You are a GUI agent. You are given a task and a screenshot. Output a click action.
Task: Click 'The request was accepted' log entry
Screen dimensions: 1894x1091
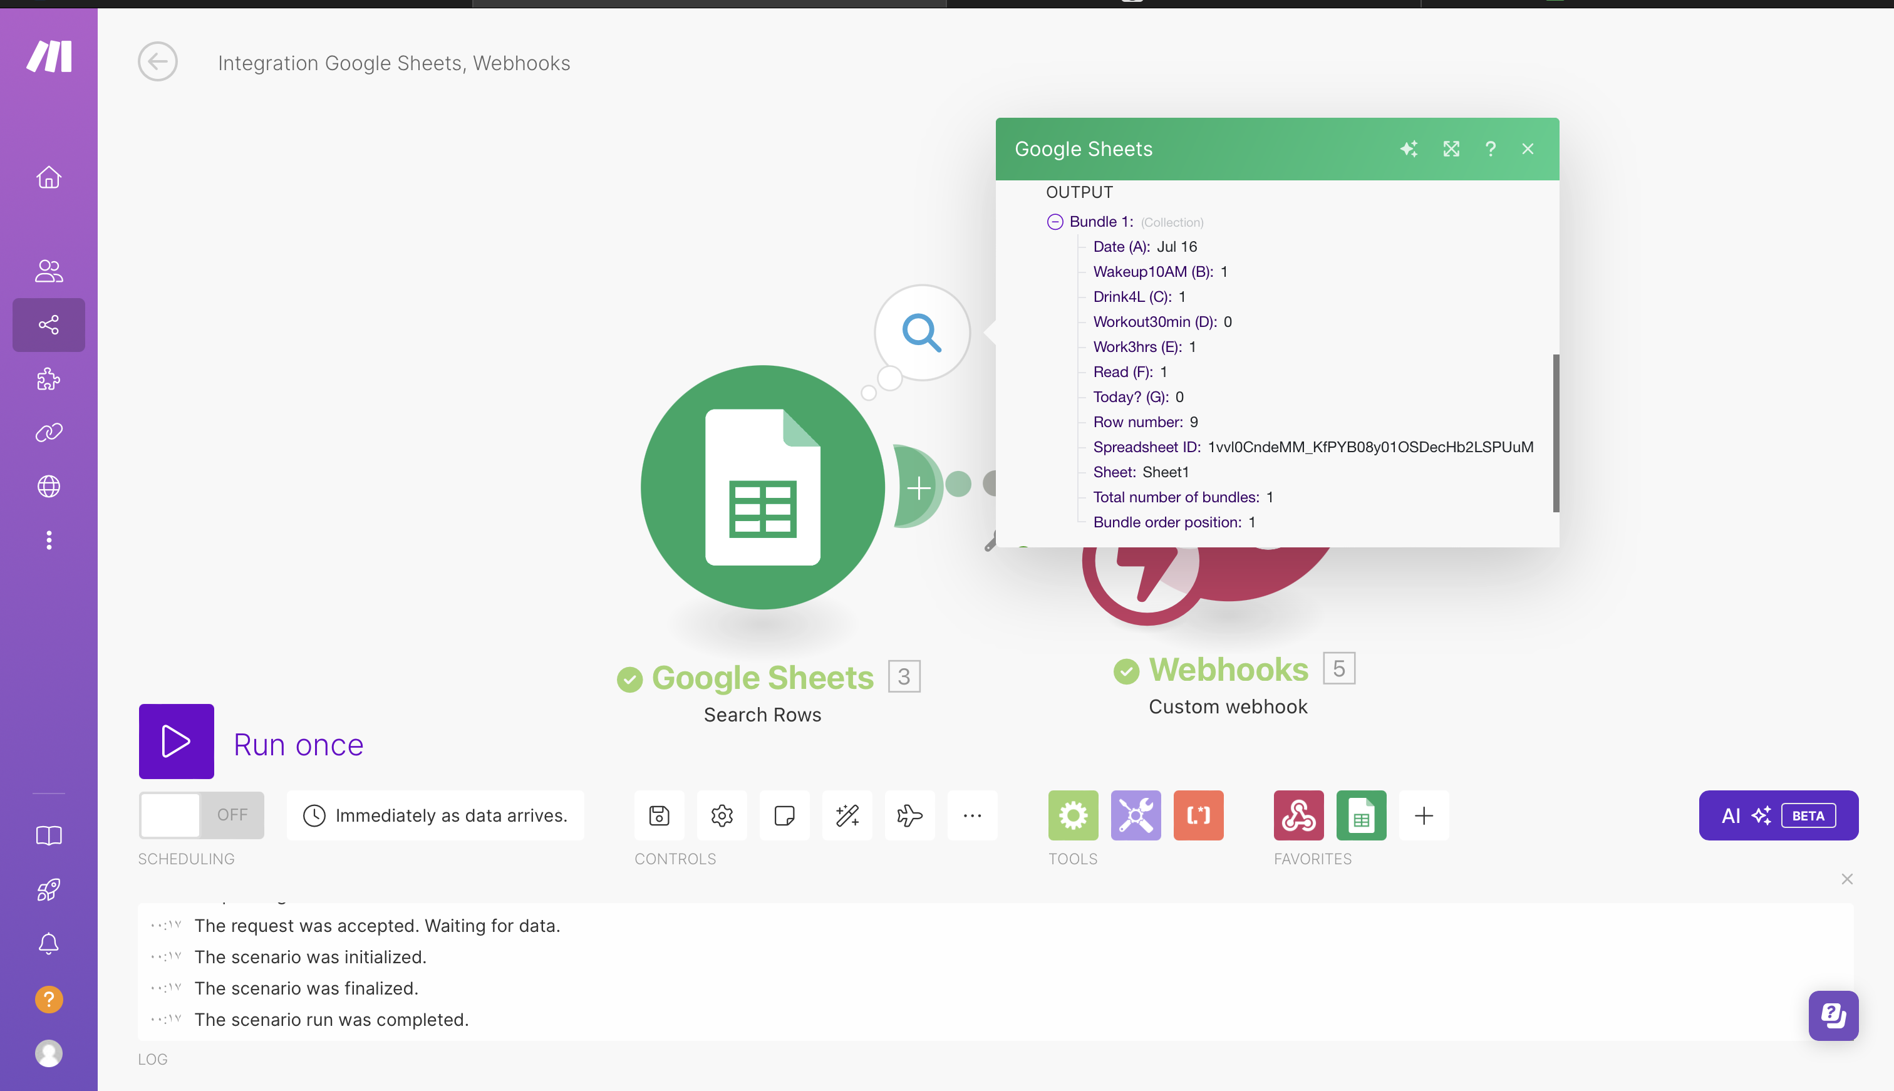click(x=377, y=926)
